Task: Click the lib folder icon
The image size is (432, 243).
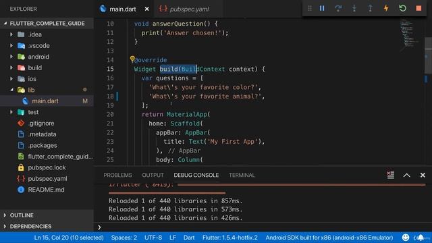Action: tap(21, 90)
